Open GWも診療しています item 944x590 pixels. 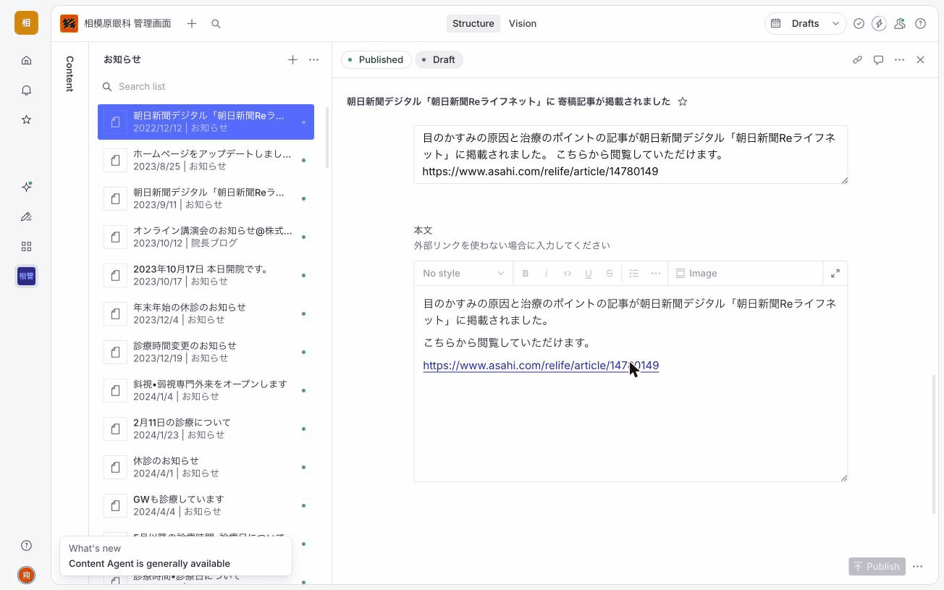click(x=206, y=505)
